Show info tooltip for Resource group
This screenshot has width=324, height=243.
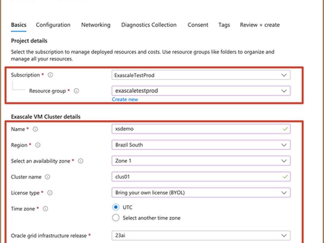click(76, 91)
